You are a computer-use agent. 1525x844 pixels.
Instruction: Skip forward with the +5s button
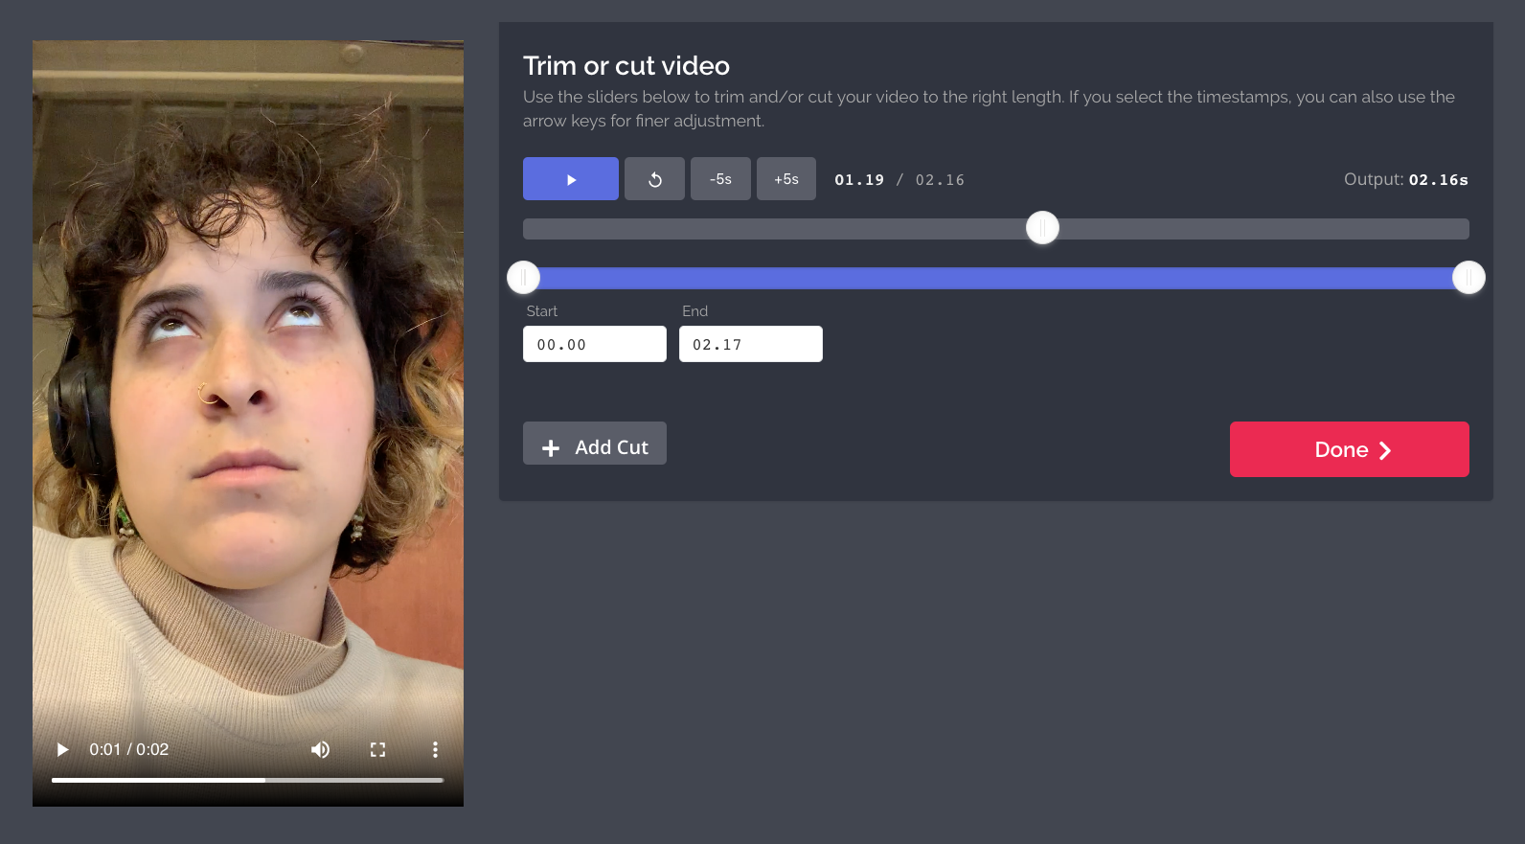tap(785, 179)
